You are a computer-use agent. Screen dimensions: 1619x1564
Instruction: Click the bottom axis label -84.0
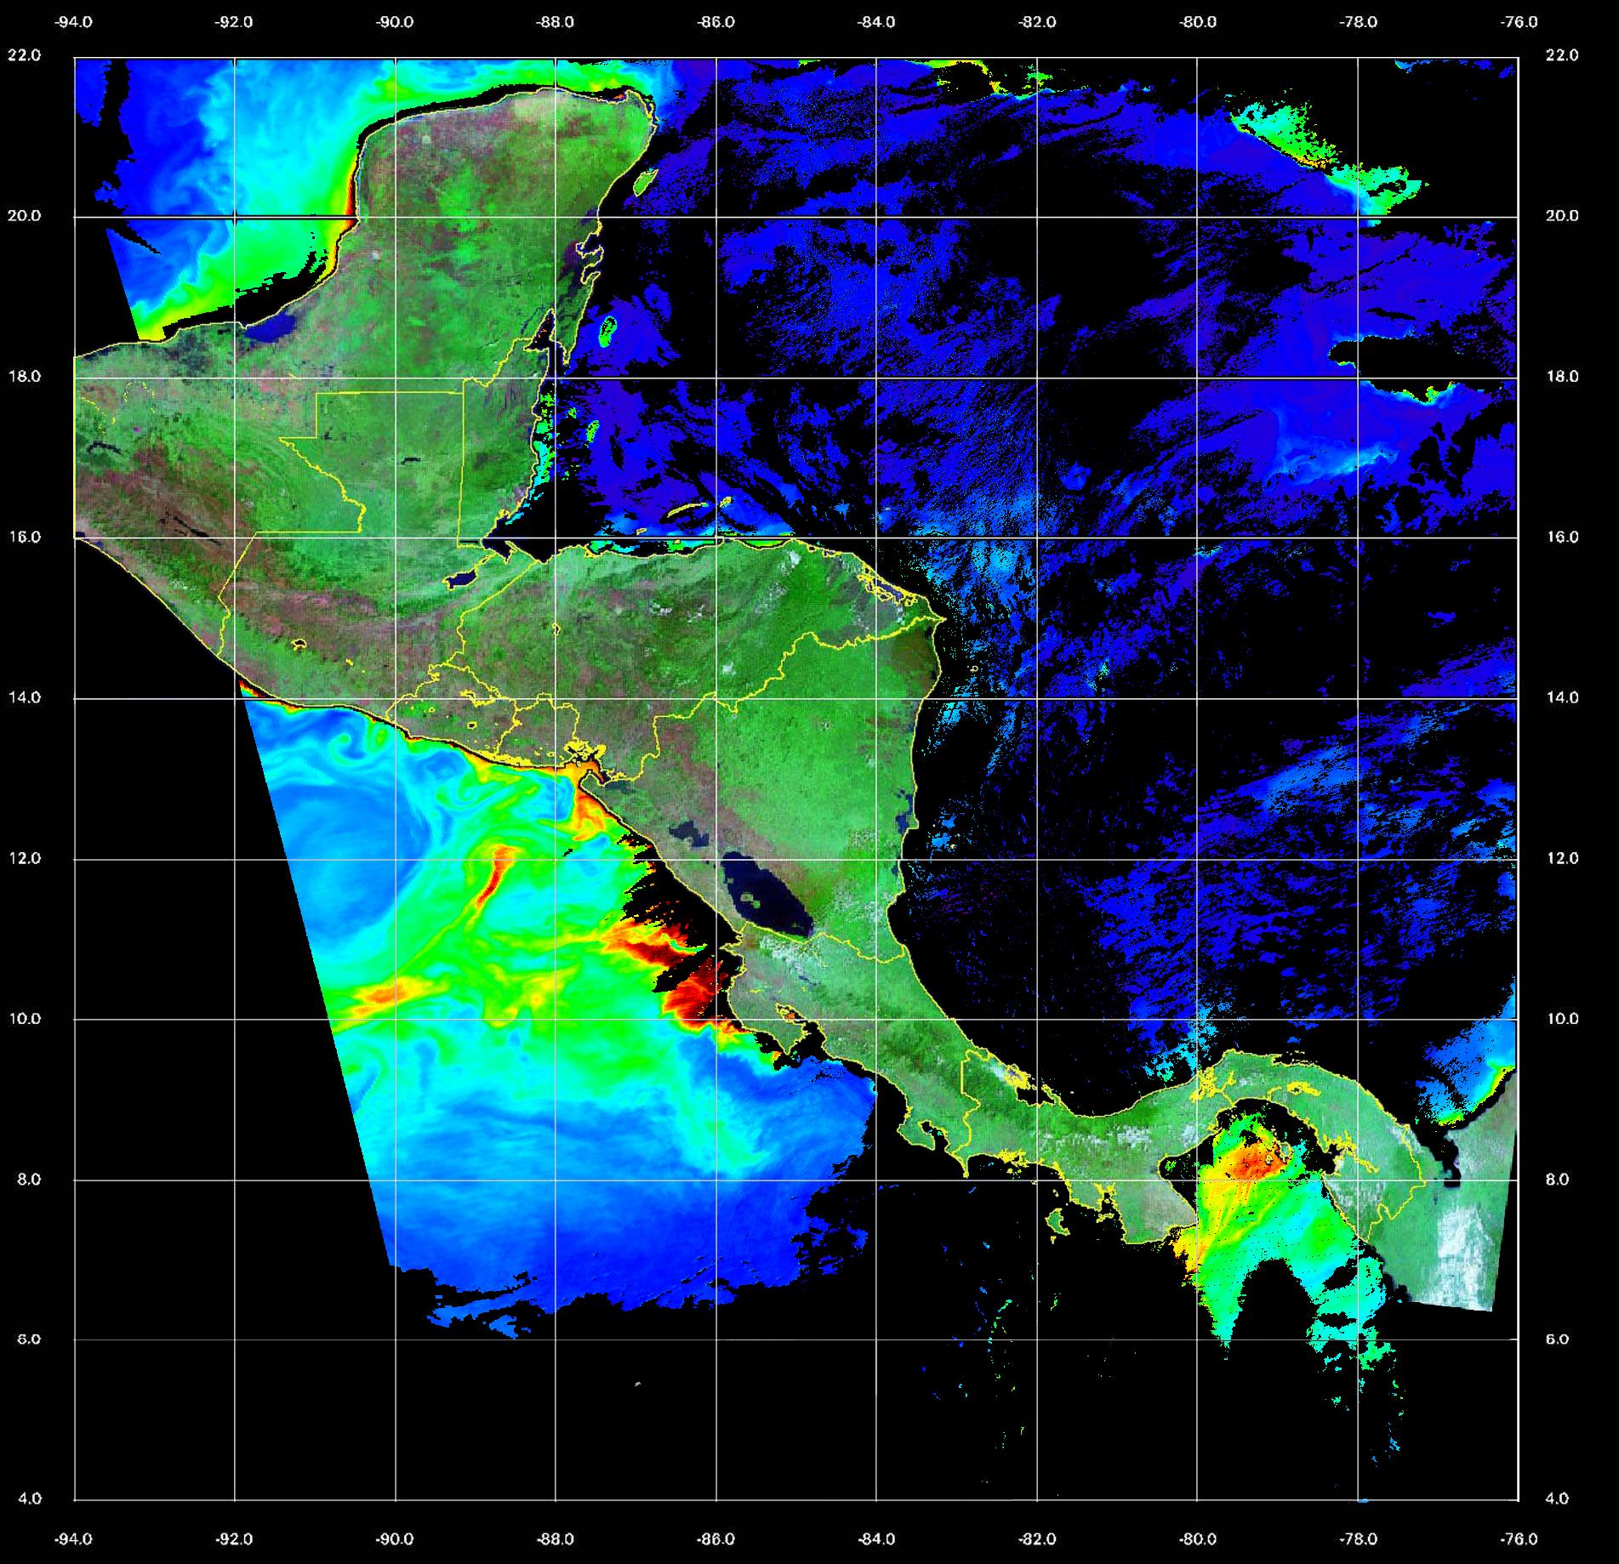(876, 1539)
